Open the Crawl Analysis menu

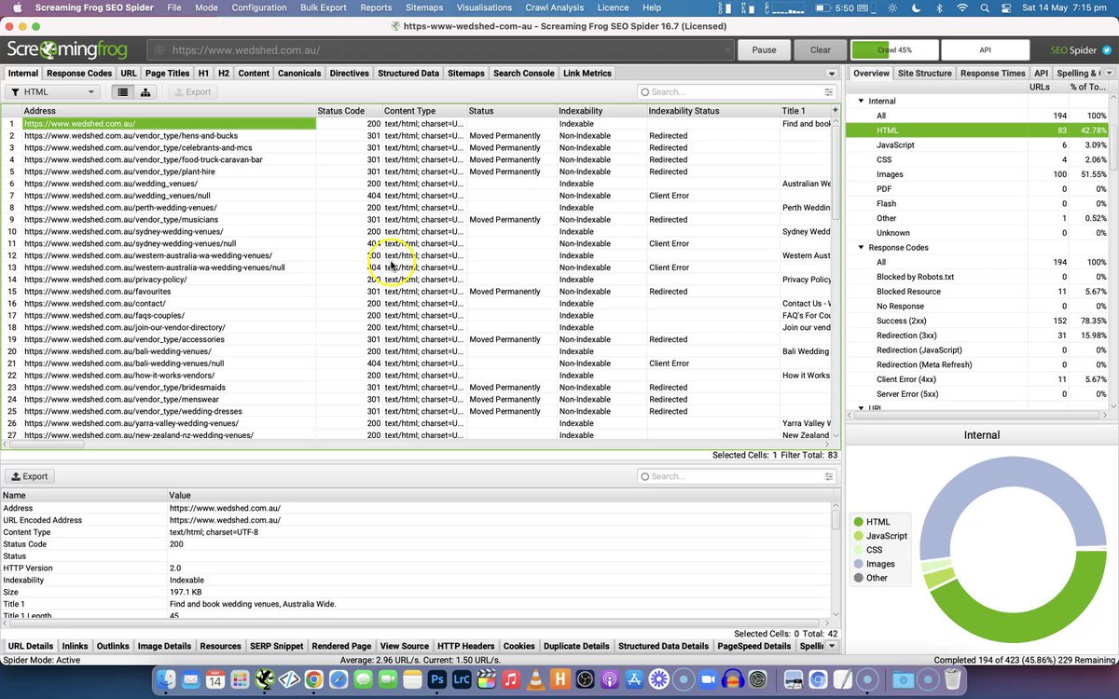(x=555, y=7)
